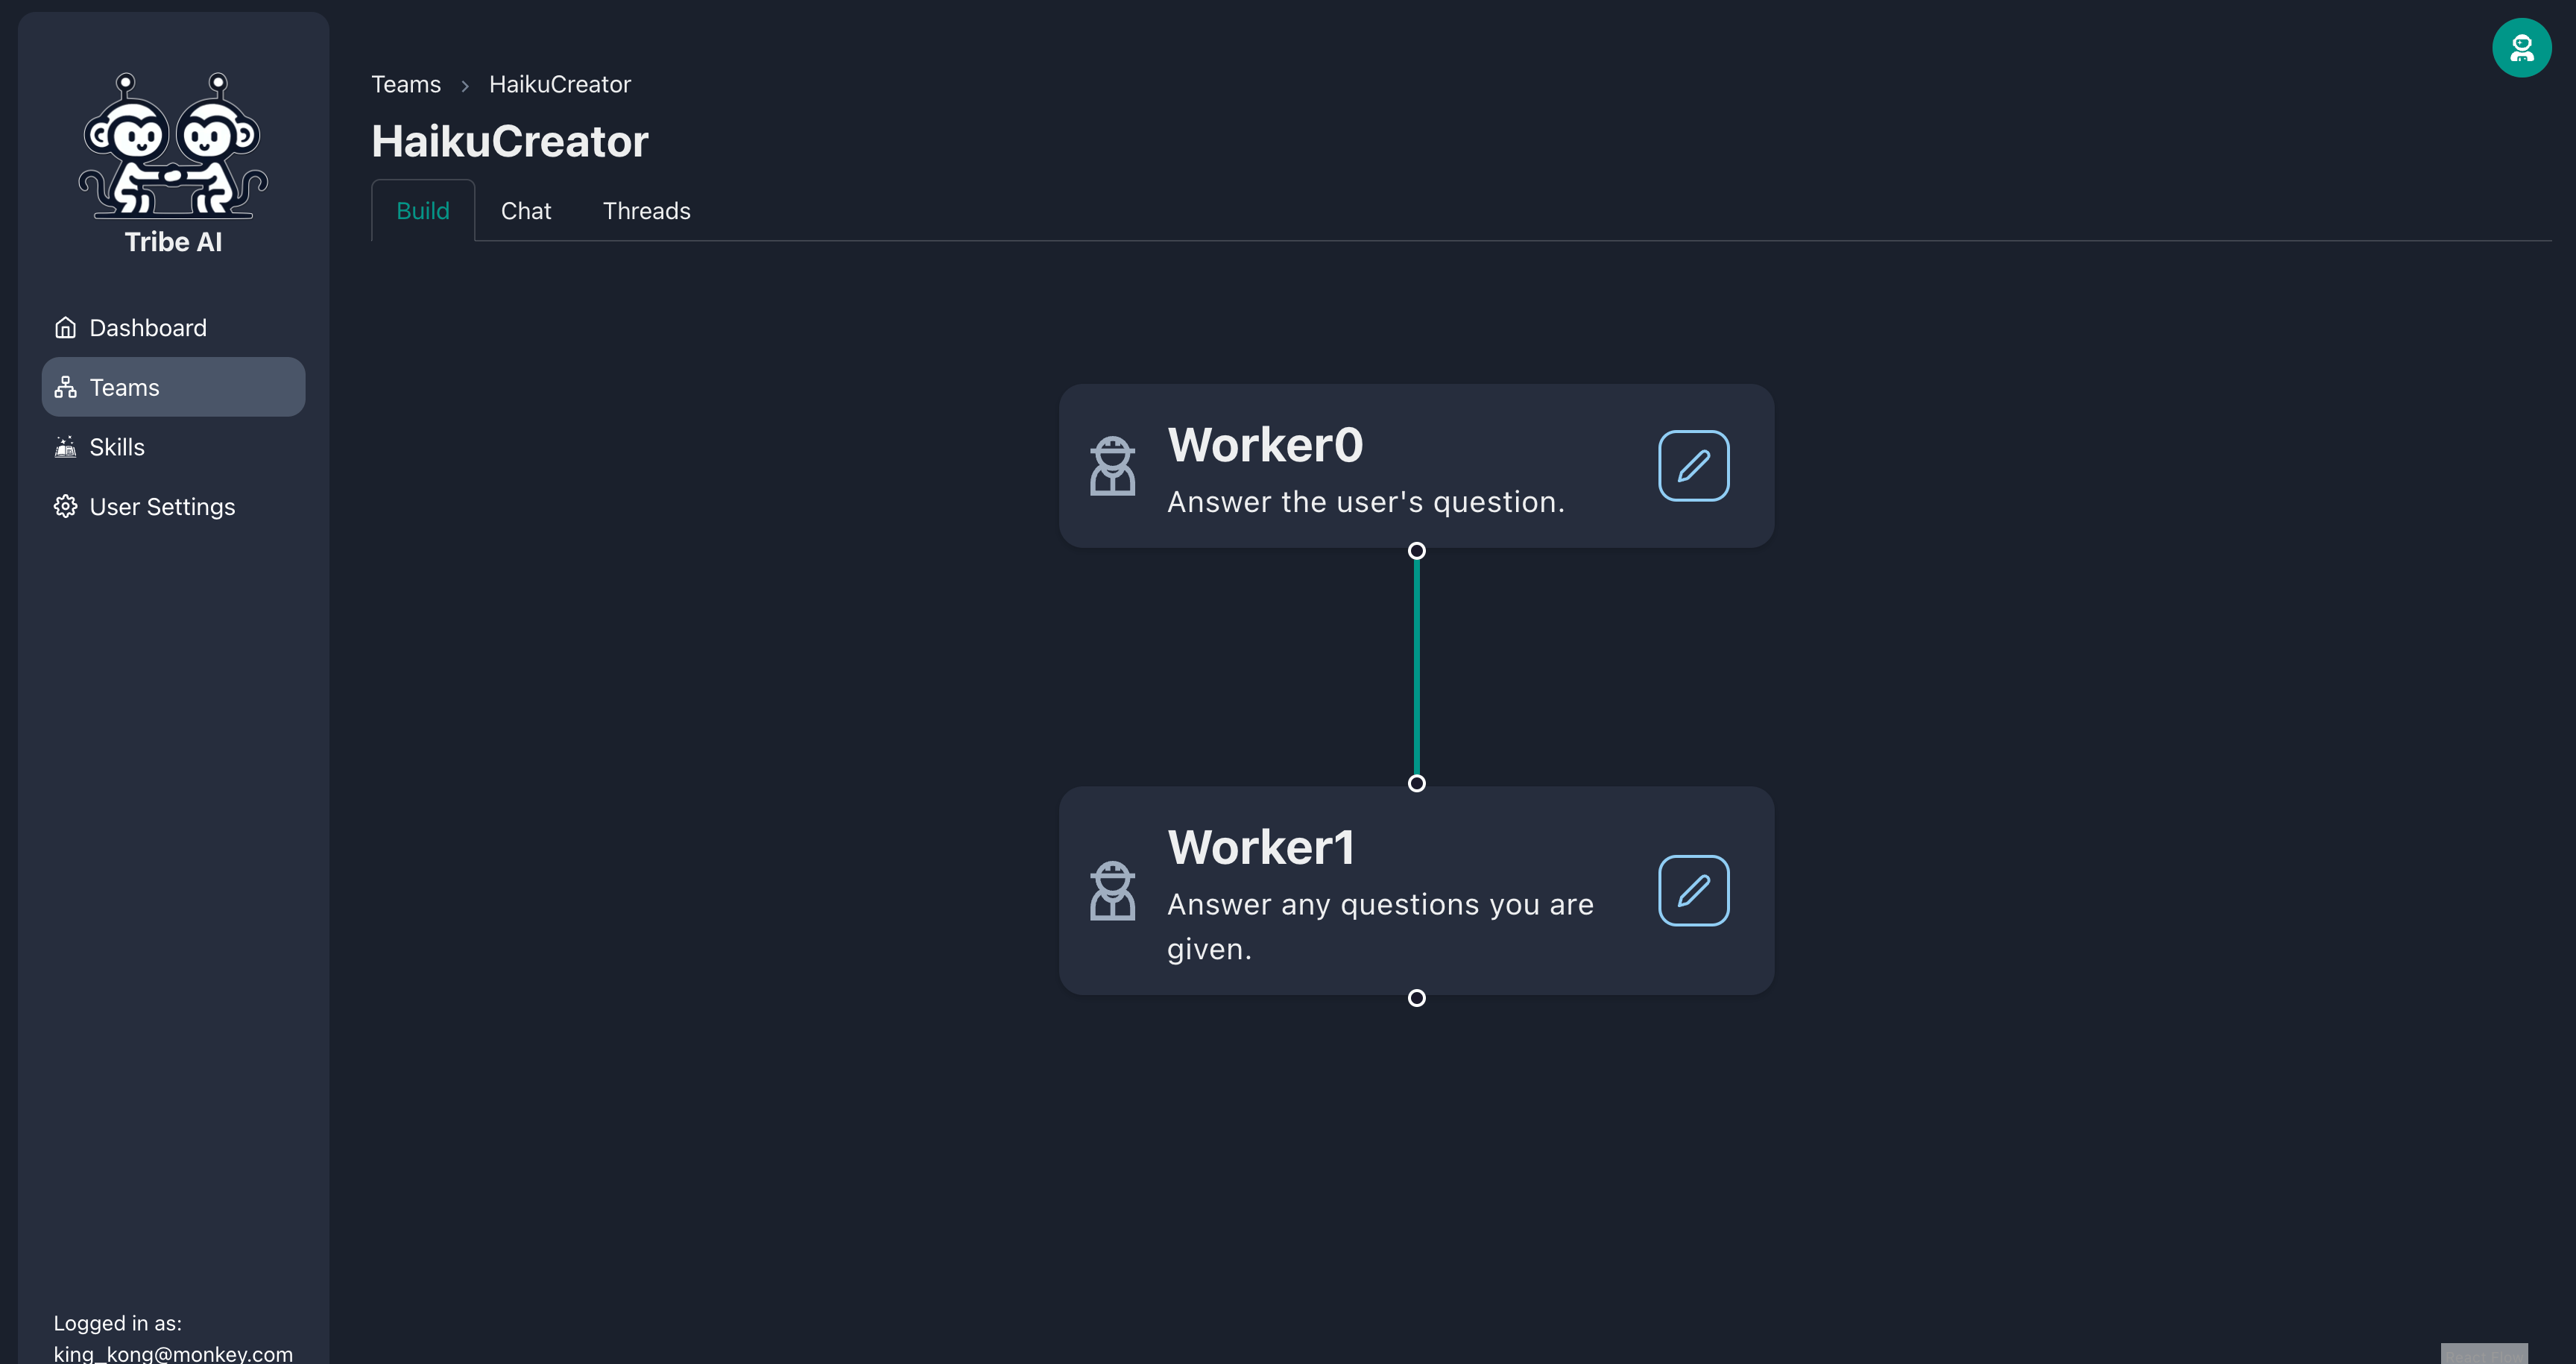The height and width of the screenshot is (1364, 2576).
Task: Switch to the Chat tab
Action: pos(525,211)
